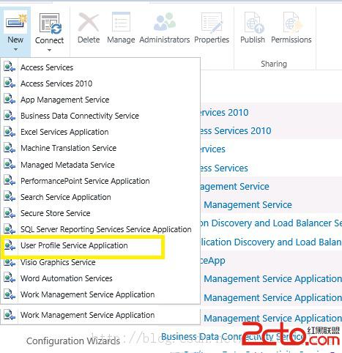Viewport: 342px width, 353px height.
Task: Choose Access Services from the New menu
Action: click(47, 67)
